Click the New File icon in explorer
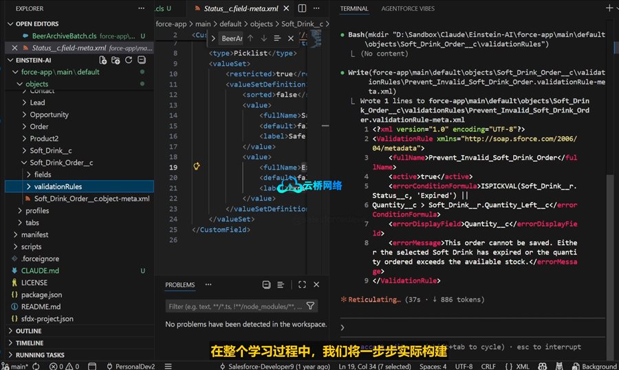The height and width of the screenshot is (370, 619). [x=103, y=60]
